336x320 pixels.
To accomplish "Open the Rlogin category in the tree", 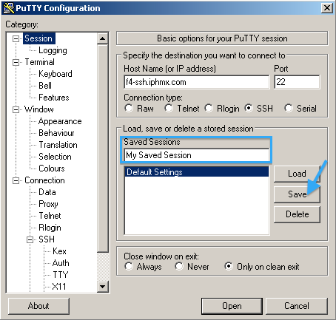I will (x=50, y=228).
